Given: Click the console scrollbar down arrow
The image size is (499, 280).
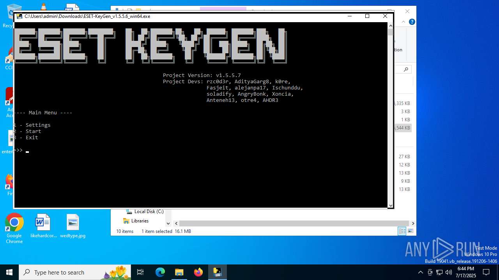Looking at the screenshot, I should click(391, 205).
